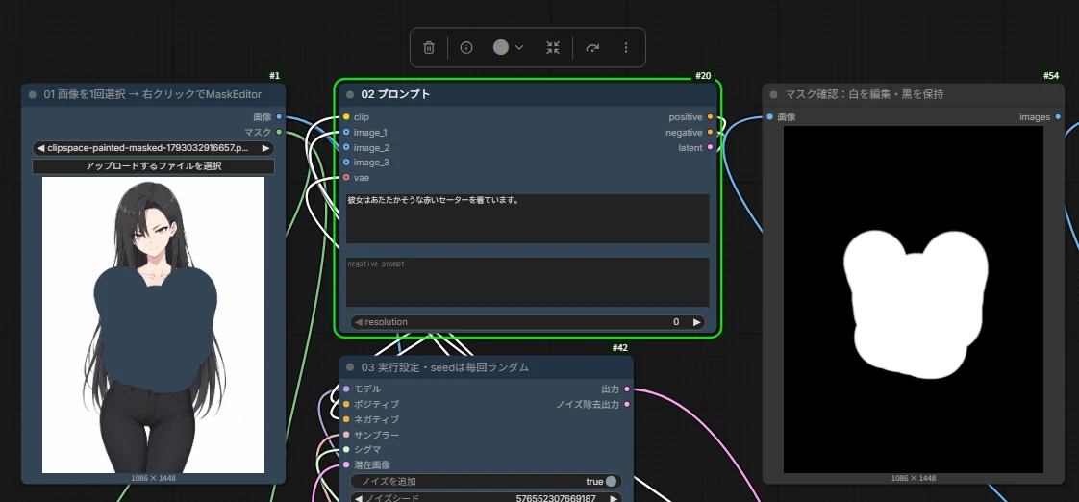
Task: Increase resolution value with the right arrow
Action: (696, 321)
